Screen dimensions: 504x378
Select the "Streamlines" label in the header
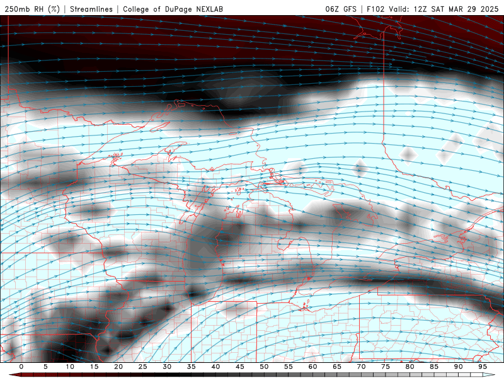(x=91, y=9)
